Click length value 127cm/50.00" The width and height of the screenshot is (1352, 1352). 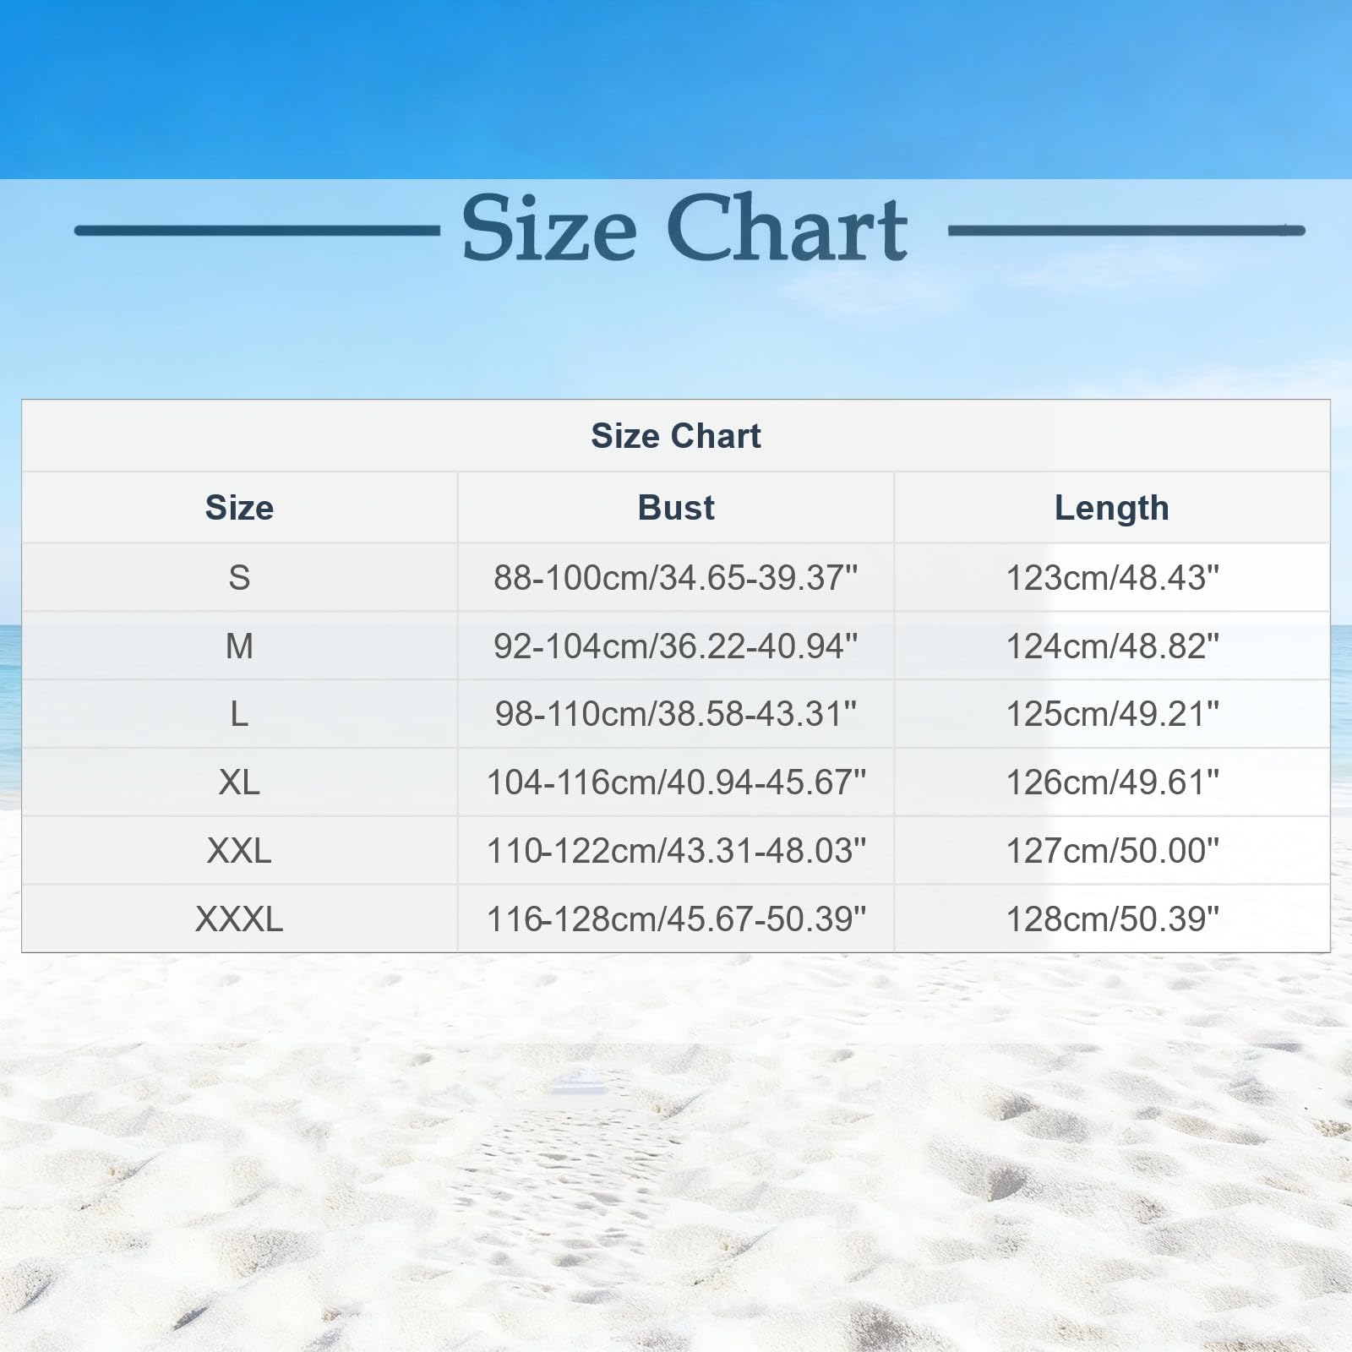[x=1112, y=851]
